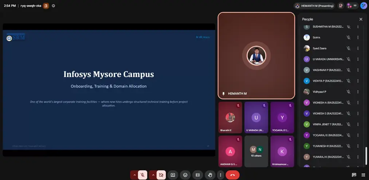Click the name Surya in People list
This screenshot has width=369, height=180.
pyautogui.click(x=317, y=38)
